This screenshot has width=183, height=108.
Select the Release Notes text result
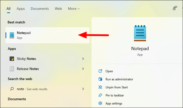point(28,69)
